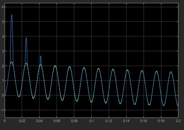The height and width of the screenshot is (130, 184).
Task: Click the x-axis label 0.18
Action: (161, 121)
